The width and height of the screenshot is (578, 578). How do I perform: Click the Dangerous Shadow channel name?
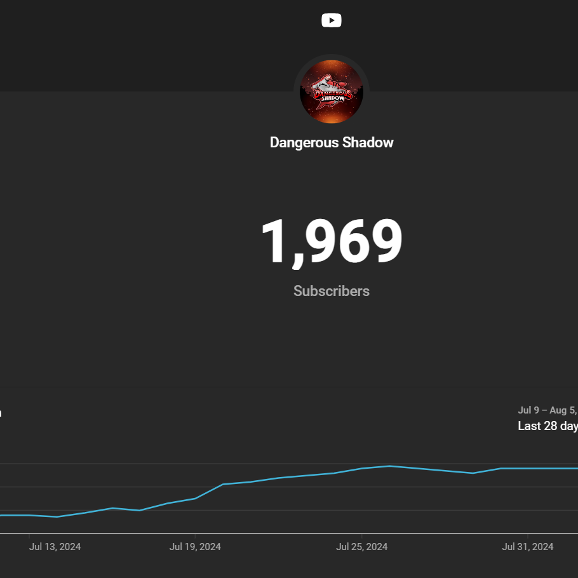coord(332,143)
